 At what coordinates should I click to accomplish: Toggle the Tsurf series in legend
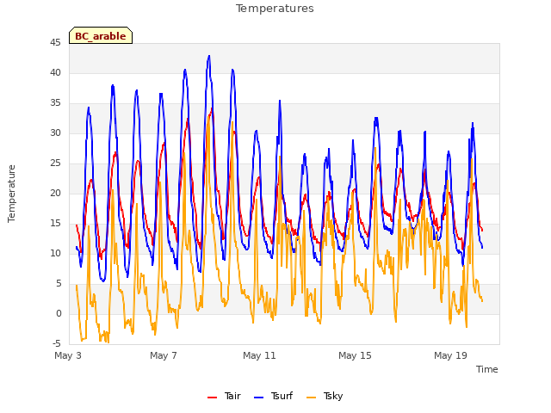(x=273, y=396)
